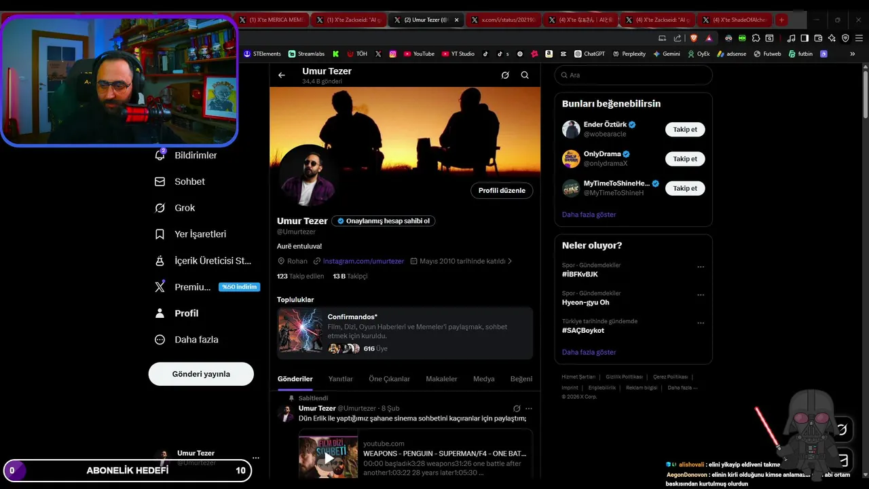This screenshot has height=489, width=869.
Task: Open the ChatGPT bookmark
Action: click(x=589, y=54)
